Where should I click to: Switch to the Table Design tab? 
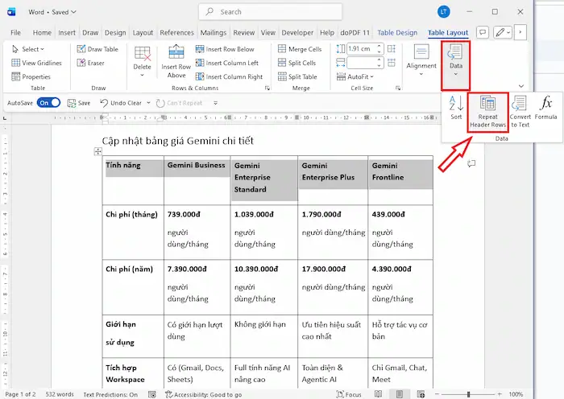[x=397, y=32]
